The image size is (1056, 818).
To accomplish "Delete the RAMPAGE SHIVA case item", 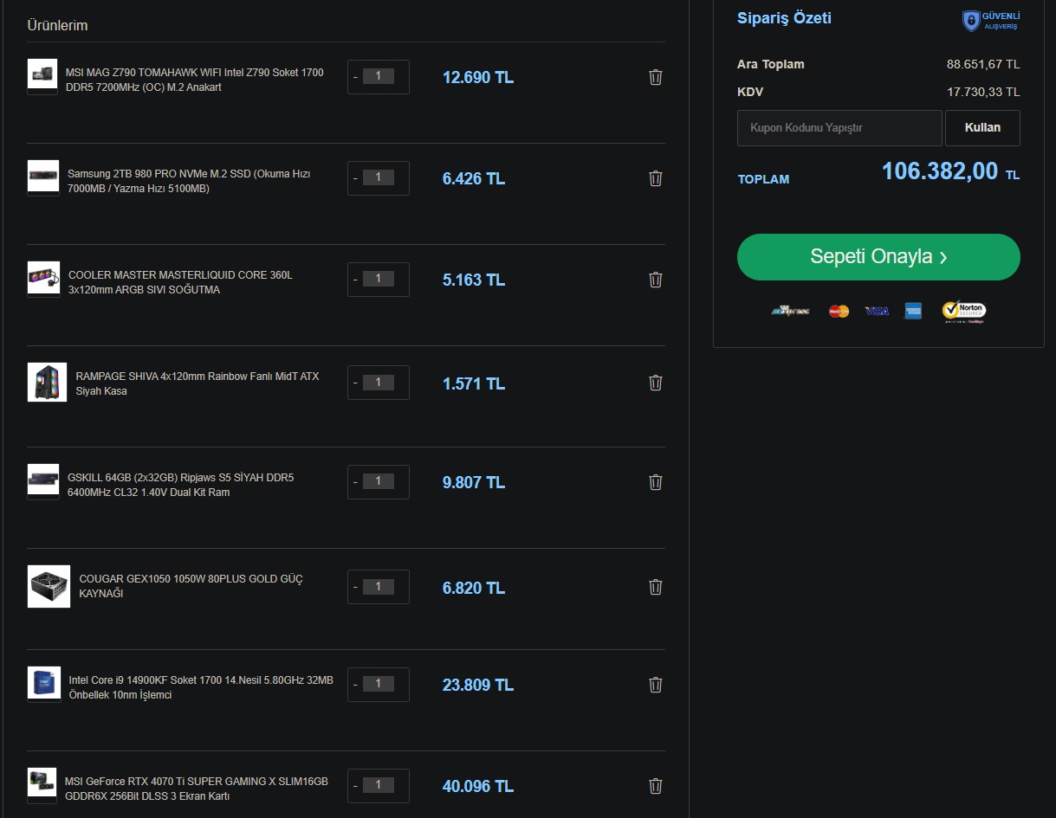I will (x=656, y=383).
